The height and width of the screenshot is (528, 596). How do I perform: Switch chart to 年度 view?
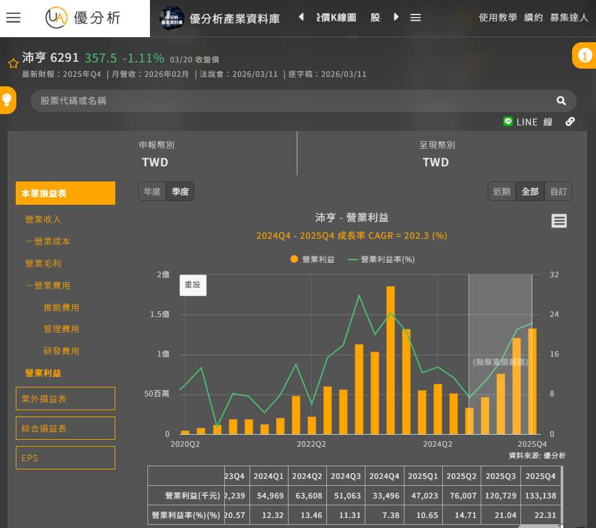(152, 192)
